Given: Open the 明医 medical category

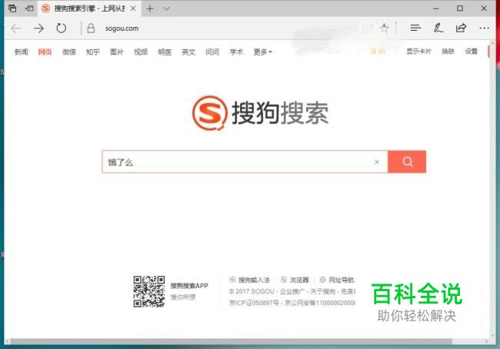Looking at the screenshot, I should pyautogui.click(x=165, y=52).
